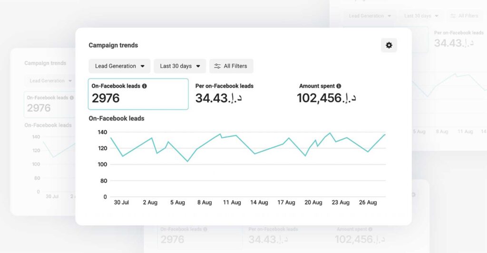Click caret arrow on main Lead Generation dropdown

coord(142,66)
